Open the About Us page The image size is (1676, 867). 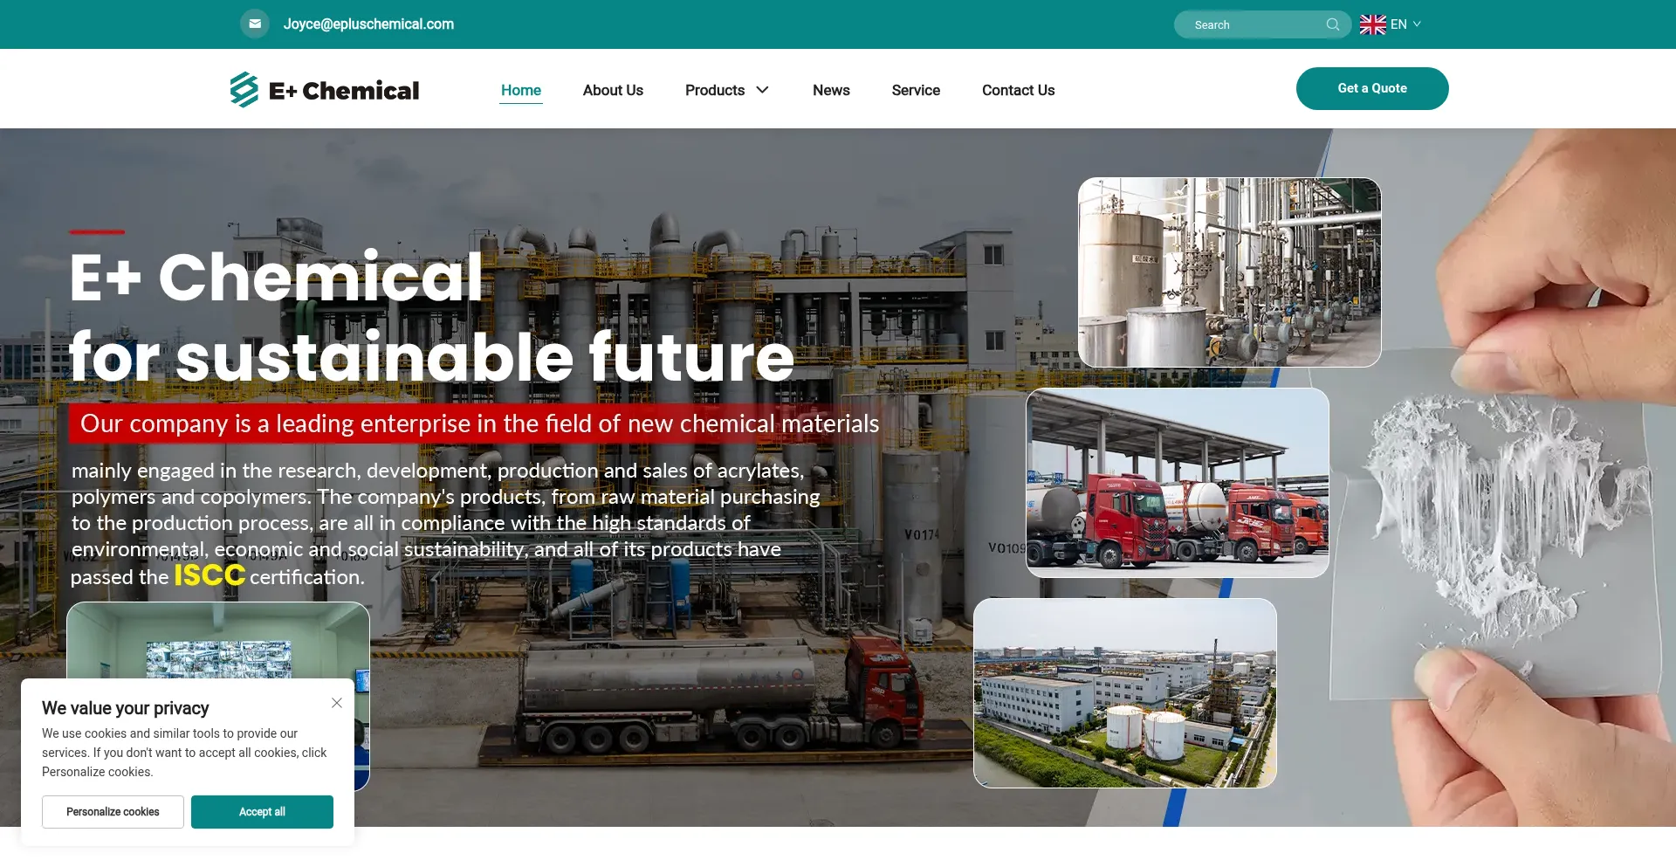pos(613,90)
